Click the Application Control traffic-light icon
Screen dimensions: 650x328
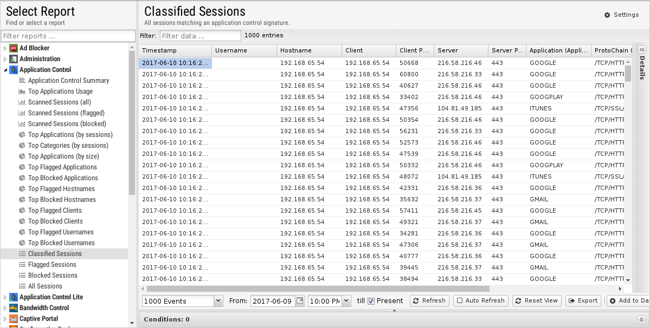click(x=14, y=70)
